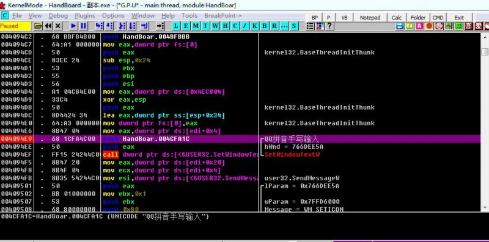Select line at address 00409502 mov ebx
The height and width of the screenshot is (242, 489).
point(240,194)
